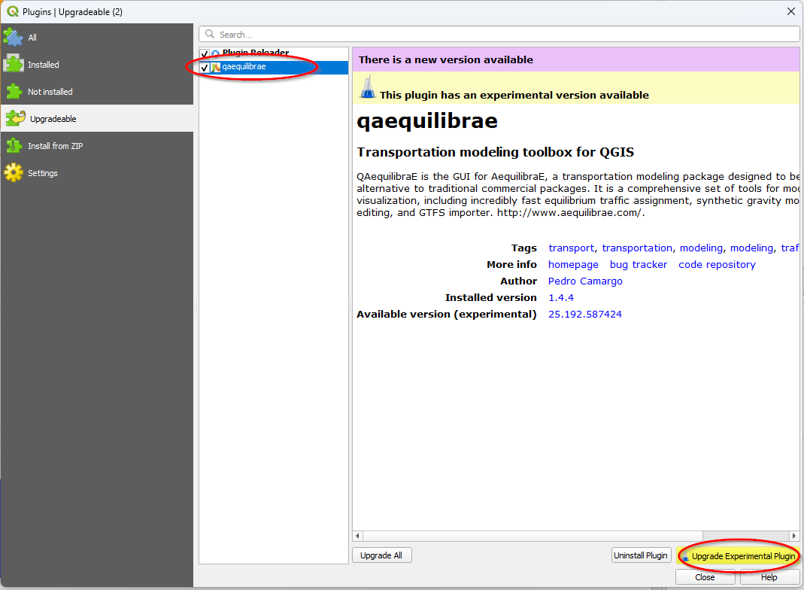Viewport: 804px width, 590px height.
Task: Open the Pedro Camargo author link
Action: coord(585,281)
